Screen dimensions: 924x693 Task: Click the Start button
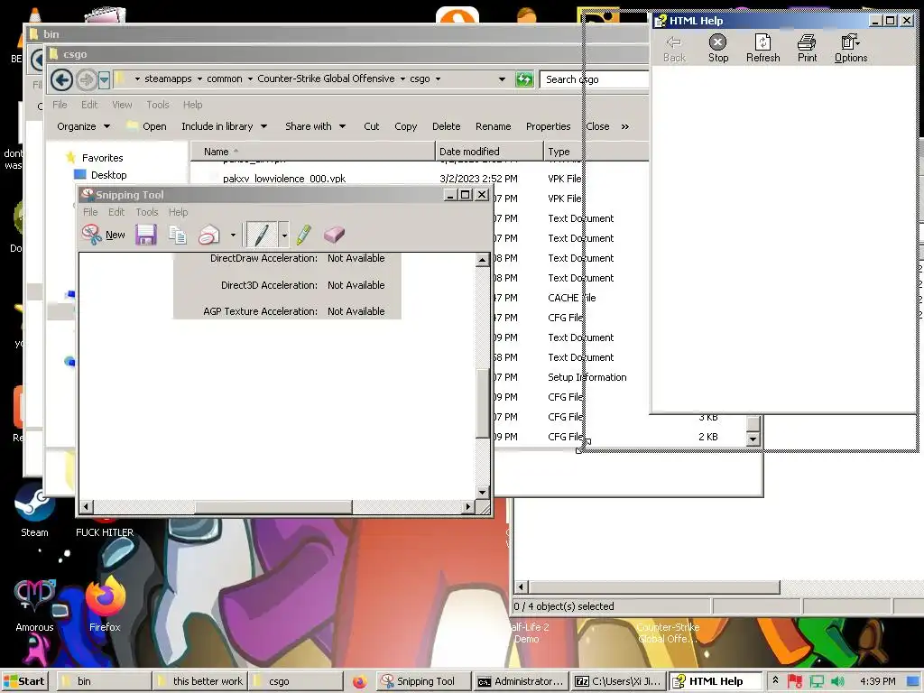tap(24, 681)
